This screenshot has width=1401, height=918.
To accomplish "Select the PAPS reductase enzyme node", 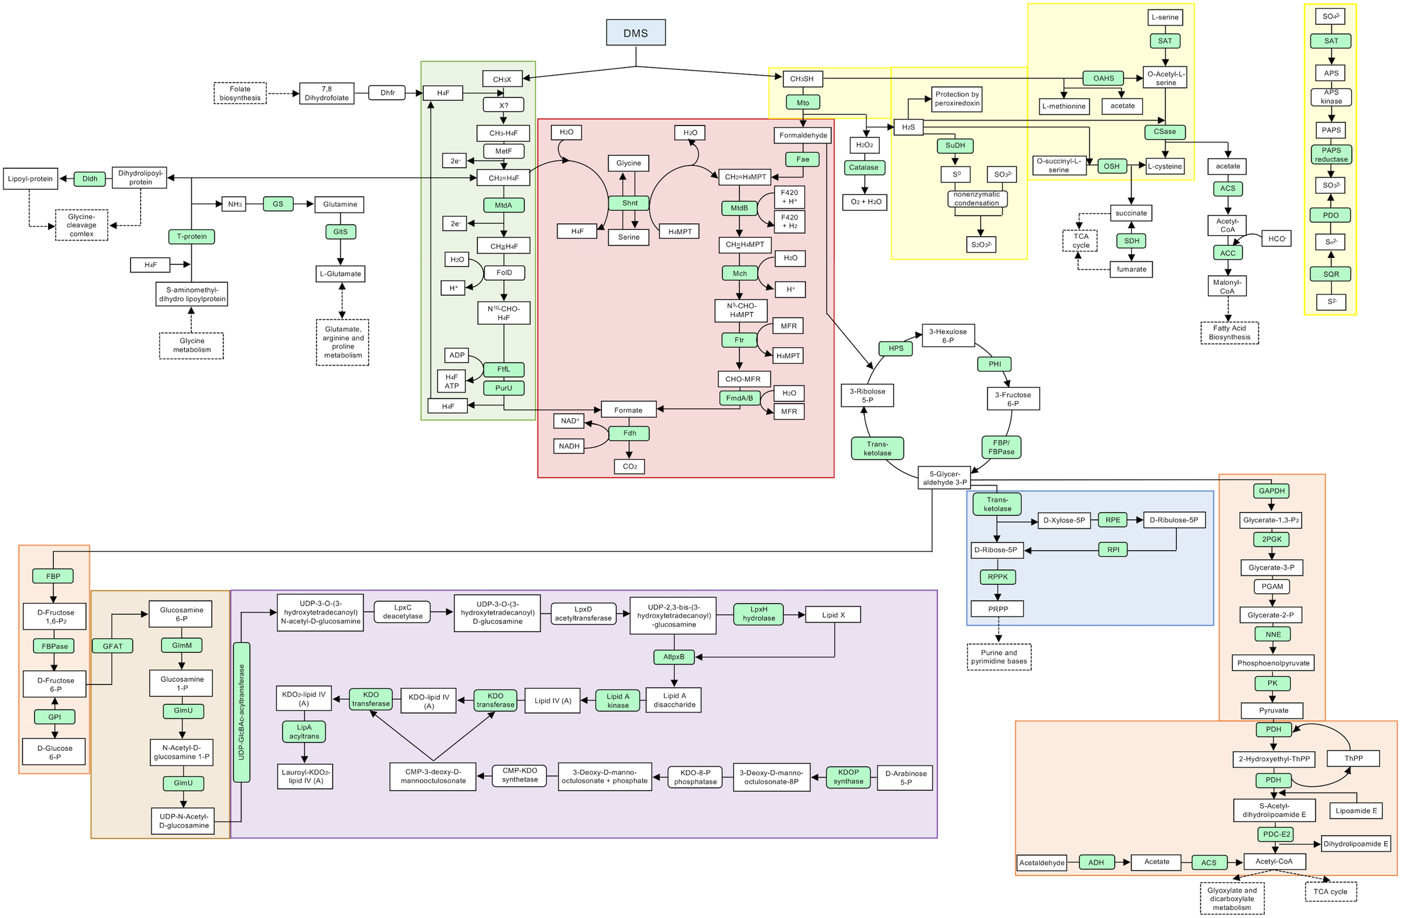I will pyautogui.click(x=1330, y=155).
